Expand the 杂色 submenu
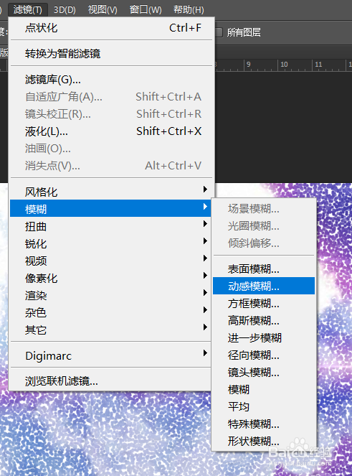Image resolution: width=352 pixels, height=476 pixels. tap(110, 312)
